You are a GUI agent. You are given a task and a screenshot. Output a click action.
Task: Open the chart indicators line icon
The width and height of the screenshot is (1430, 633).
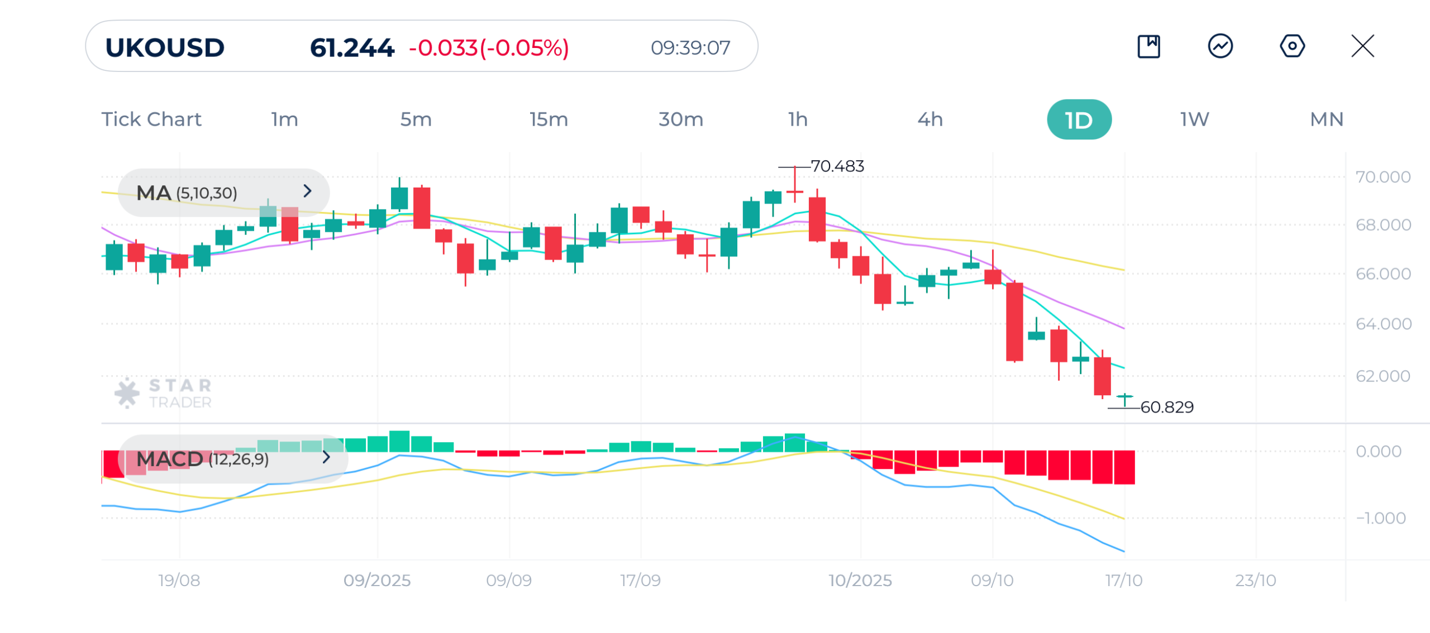(x=1220, y=46)
